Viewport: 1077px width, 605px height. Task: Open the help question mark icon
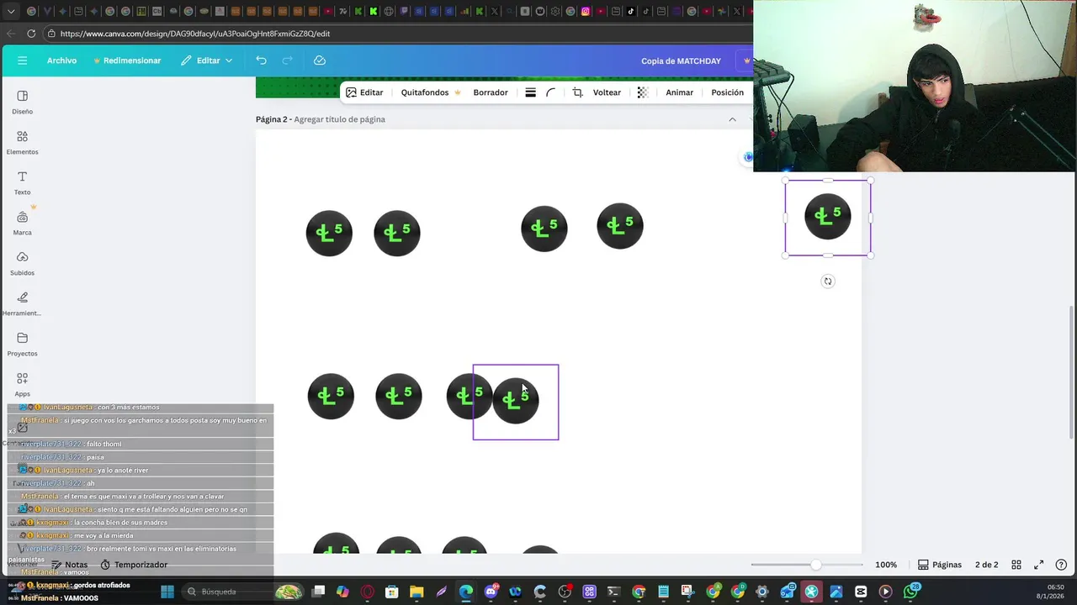(x=1061, y=565)
